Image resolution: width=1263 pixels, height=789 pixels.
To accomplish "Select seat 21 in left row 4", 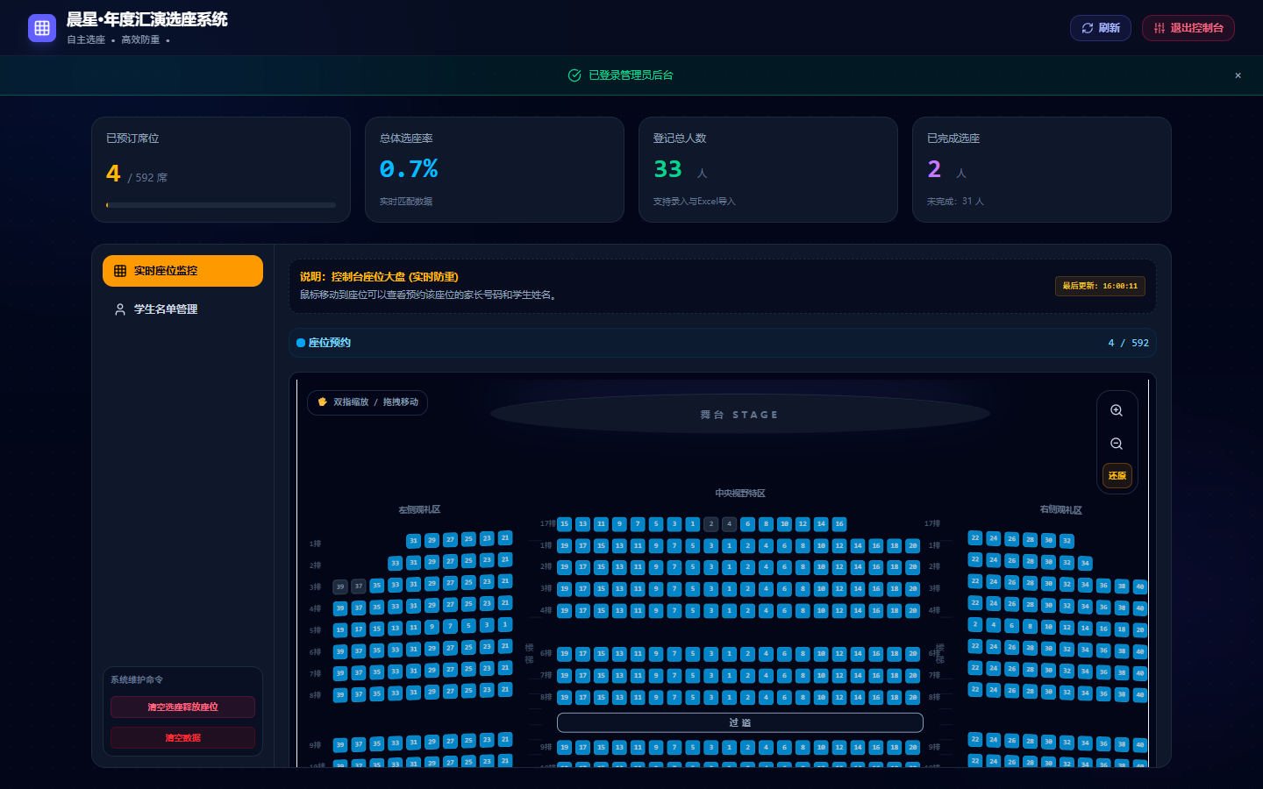I will [505, 603].
